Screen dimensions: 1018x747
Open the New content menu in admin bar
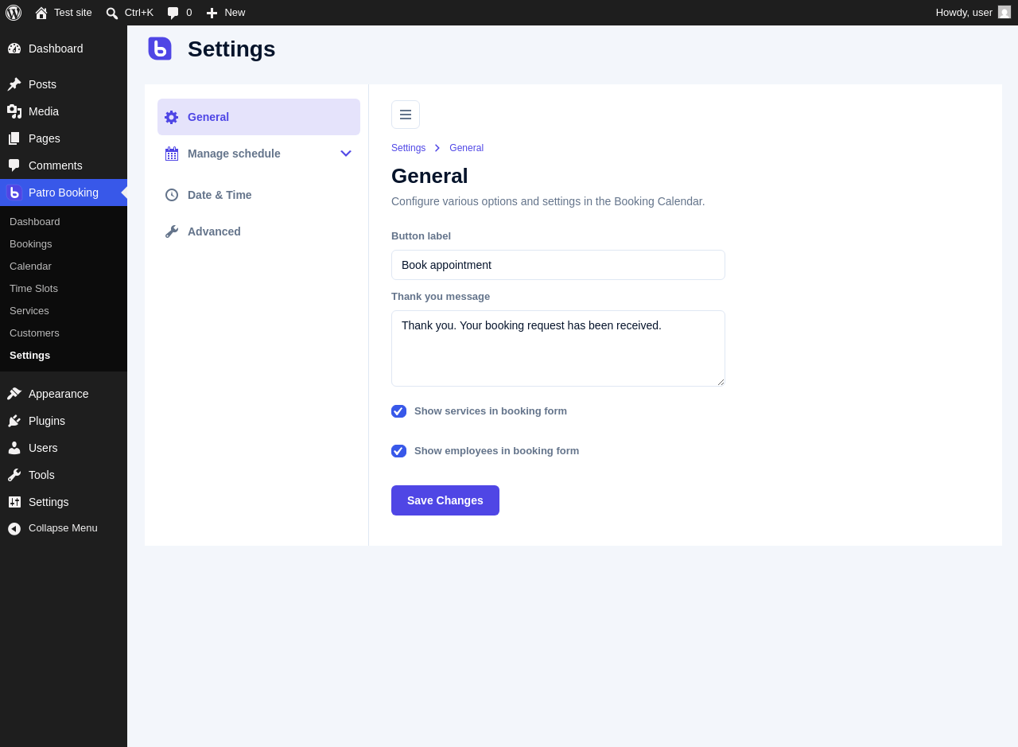point(226,13)
